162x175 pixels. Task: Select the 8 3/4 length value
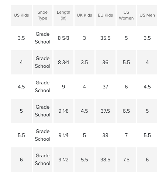(x=63, y=62)
